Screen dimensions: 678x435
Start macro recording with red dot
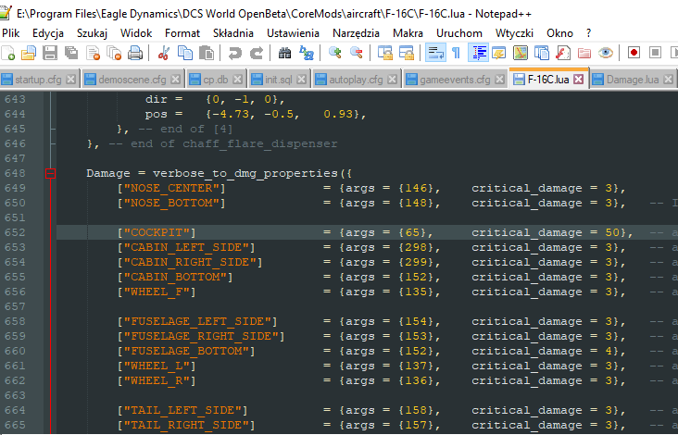634,53
